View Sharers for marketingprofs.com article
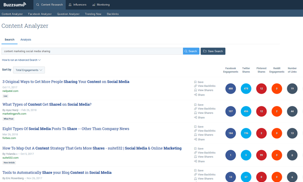The height and width of the screenshot is (182, 303). (x=204, y=113)
